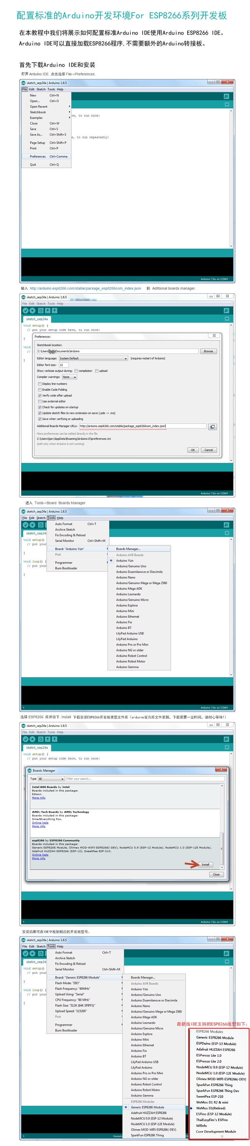Uncheck Verify code after upload

pyautogui.click(x=39, y=395)
